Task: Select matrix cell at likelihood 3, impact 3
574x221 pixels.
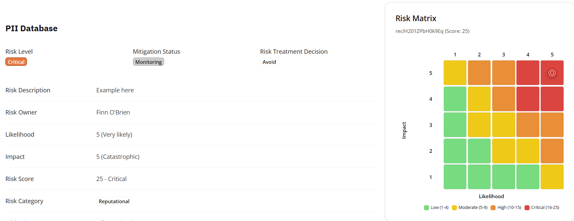Action: point(503,125)
